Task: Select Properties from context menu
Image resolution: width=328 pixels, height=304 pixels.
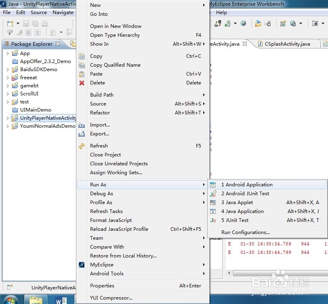Action: tap(143, 286)
